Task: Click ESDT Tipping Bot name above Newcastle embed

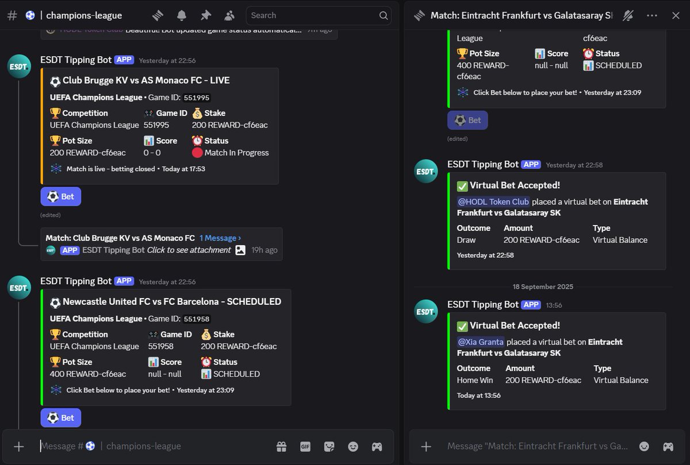Action: point(76,281)
